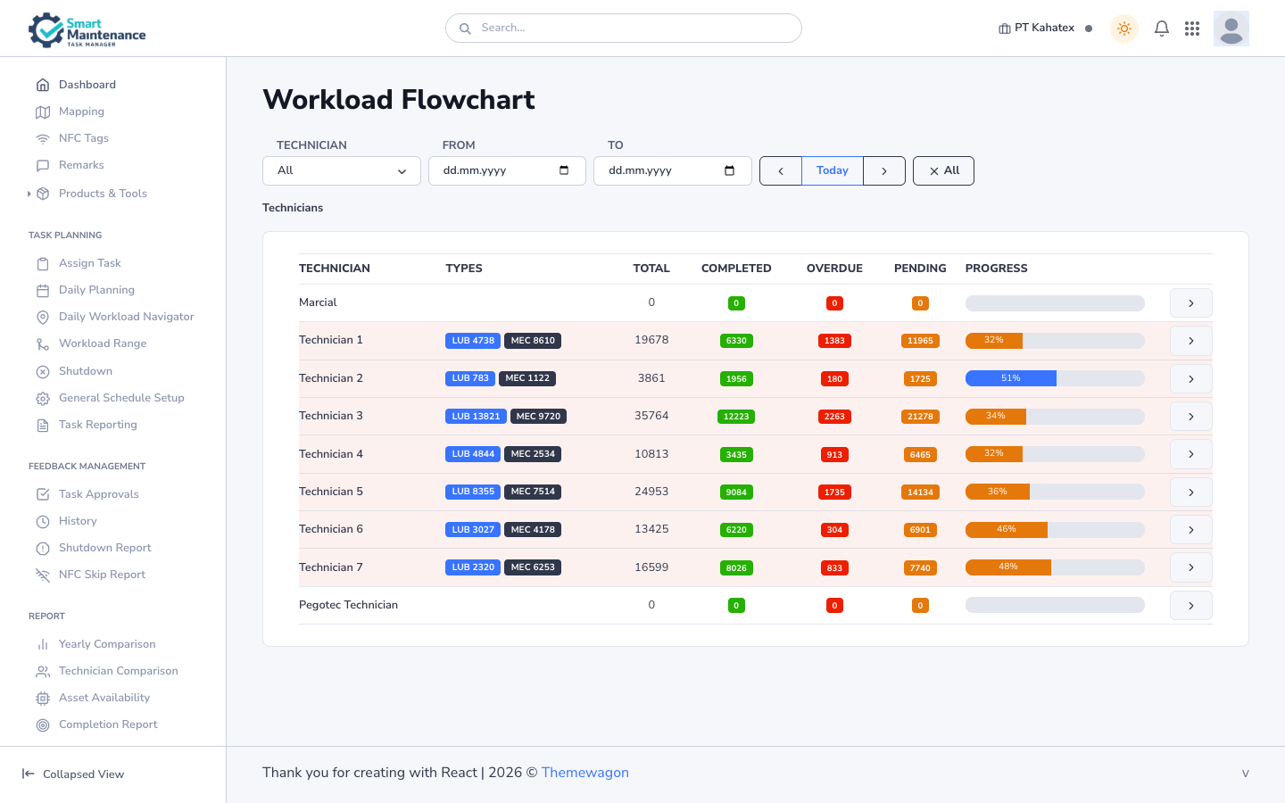Open the calendar picker in FROM field
This screenshot has height=803, width=1285.
click(x=564, y=170)
